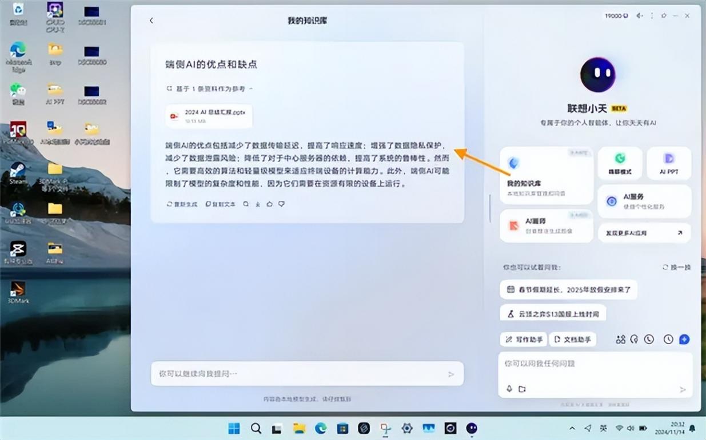Open the three-dot more options menu
The image size is (706, 440).
click(x=652, y=16)
